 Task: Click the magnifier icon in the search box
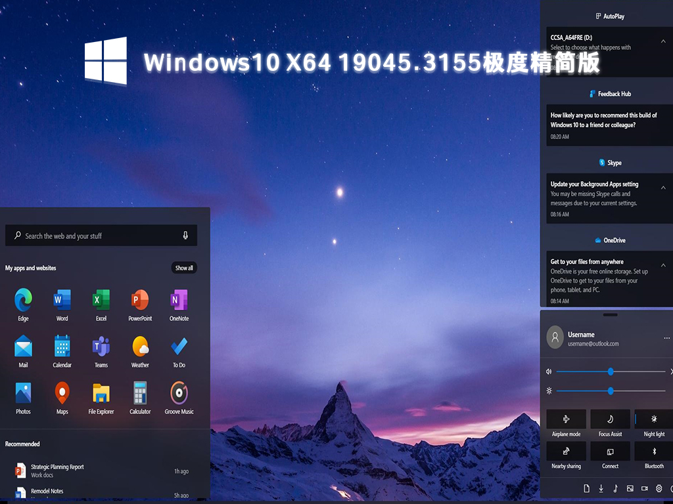pos(18,236)
